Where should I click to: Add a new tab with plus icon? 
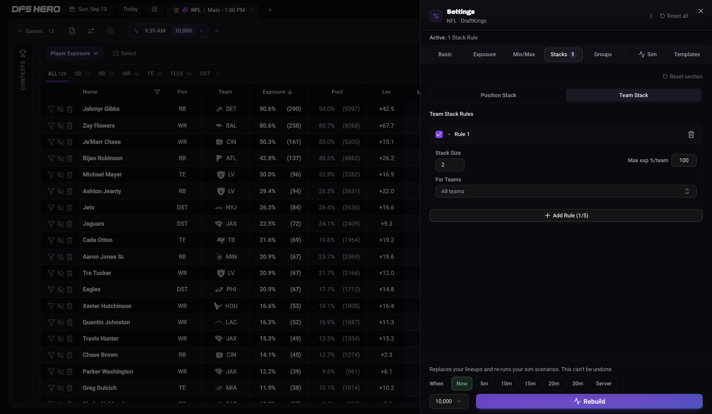[269, 10]
